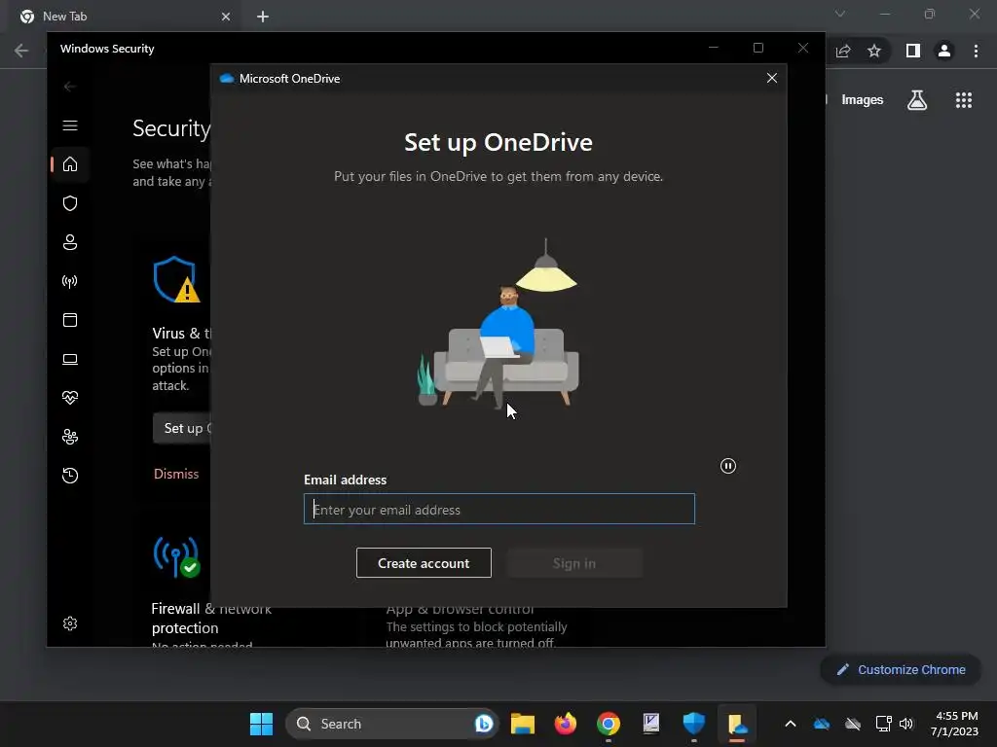Close the New Tab tab
Screen dimensions: 997x747
[226, 17]
